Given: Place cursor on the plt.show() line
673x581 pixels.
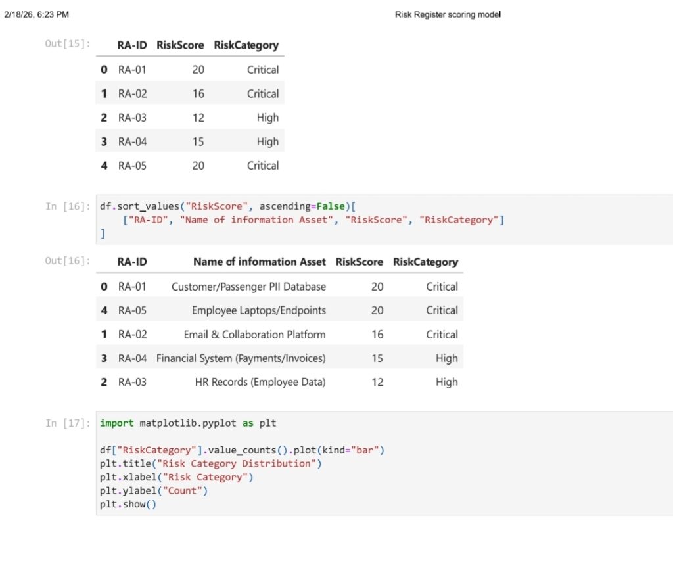Looking at the screenshot, I should 128,505.
